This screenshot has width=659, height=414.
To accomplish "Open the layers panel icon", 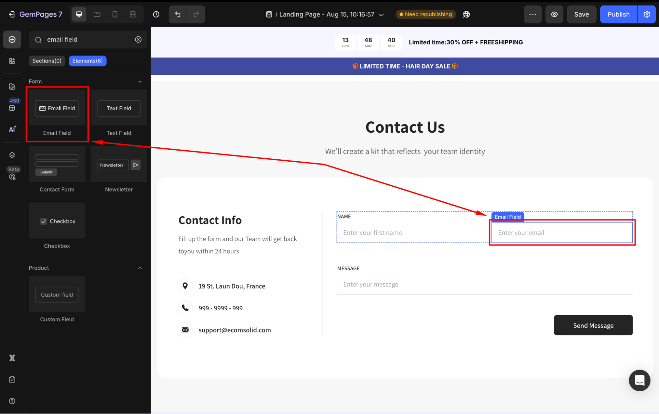I will coord(12,155).
